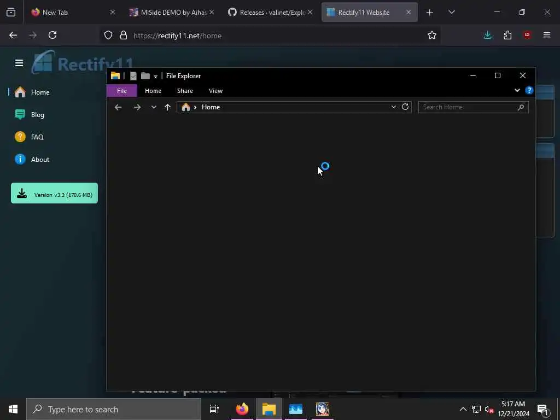The image size is (560, 420).
Task: Close the MiSide DEMO browser tab
Action: 212,13
